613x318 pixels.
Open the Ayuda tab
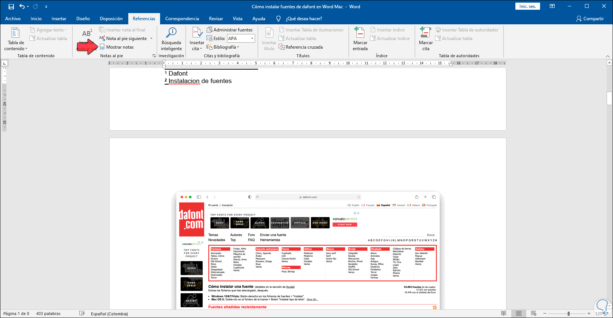(x=259, y=19)
